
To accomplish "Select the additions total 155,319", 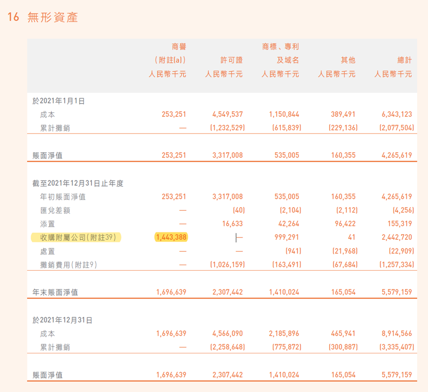I will tap(400, 223).
